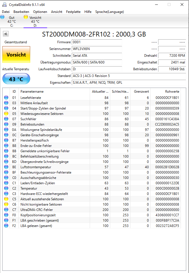Click the Eigenschaften features field
The width and height of the screenshot is (189, 273).
[129, 83]
